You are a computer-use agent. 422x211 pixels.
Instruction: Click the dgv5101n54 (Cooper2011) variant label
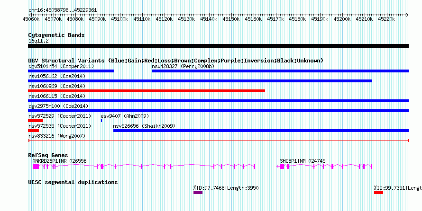(x=61, y=66)
